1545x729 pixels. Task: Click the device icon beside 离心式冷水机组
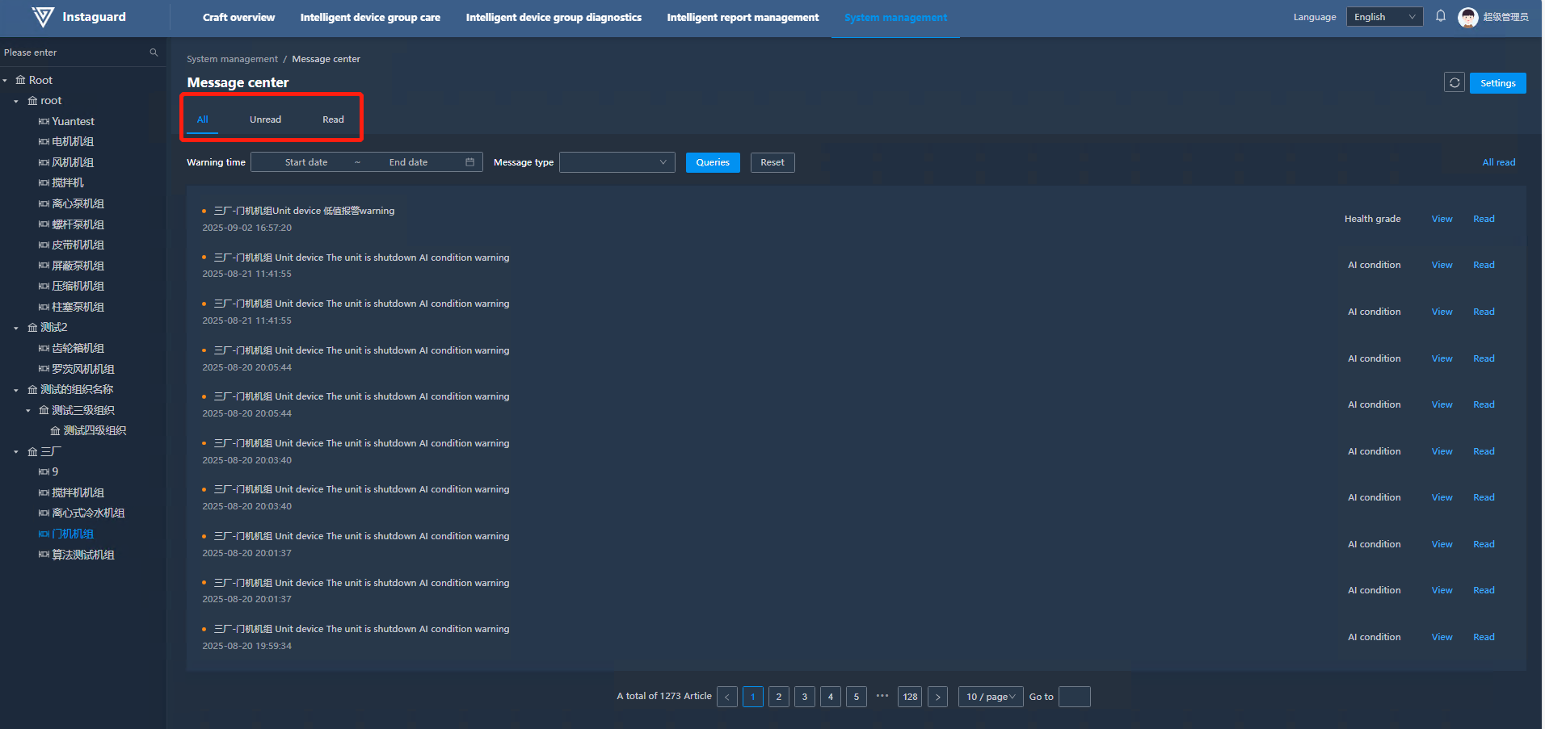44,513
